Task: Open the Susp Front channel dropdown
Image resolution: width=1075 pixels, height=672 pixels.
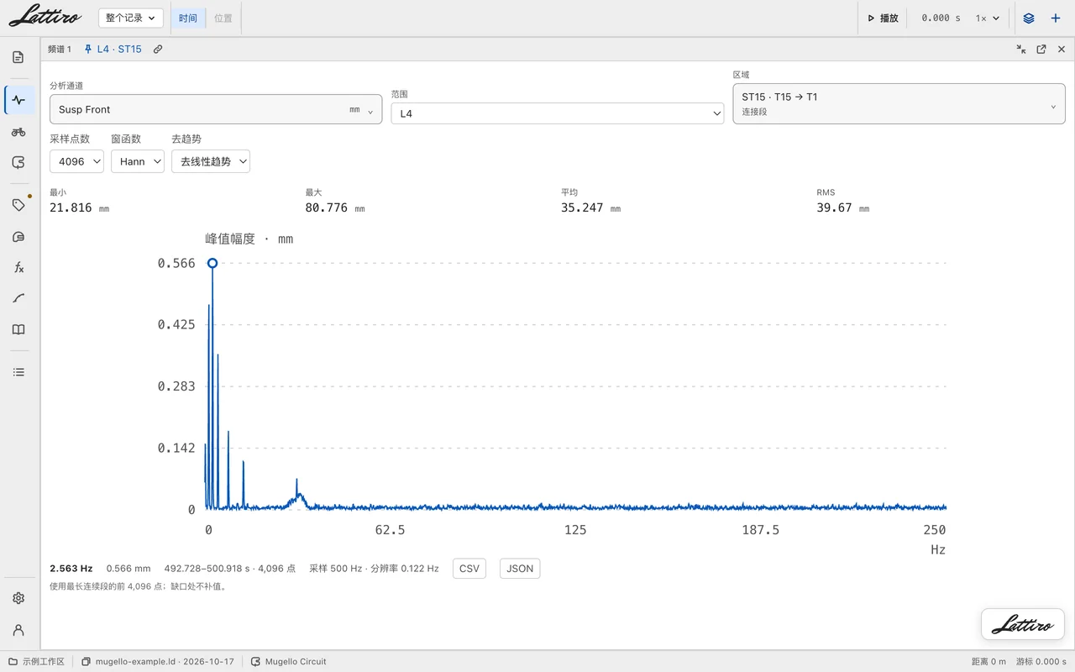Action: click(216, 109)
